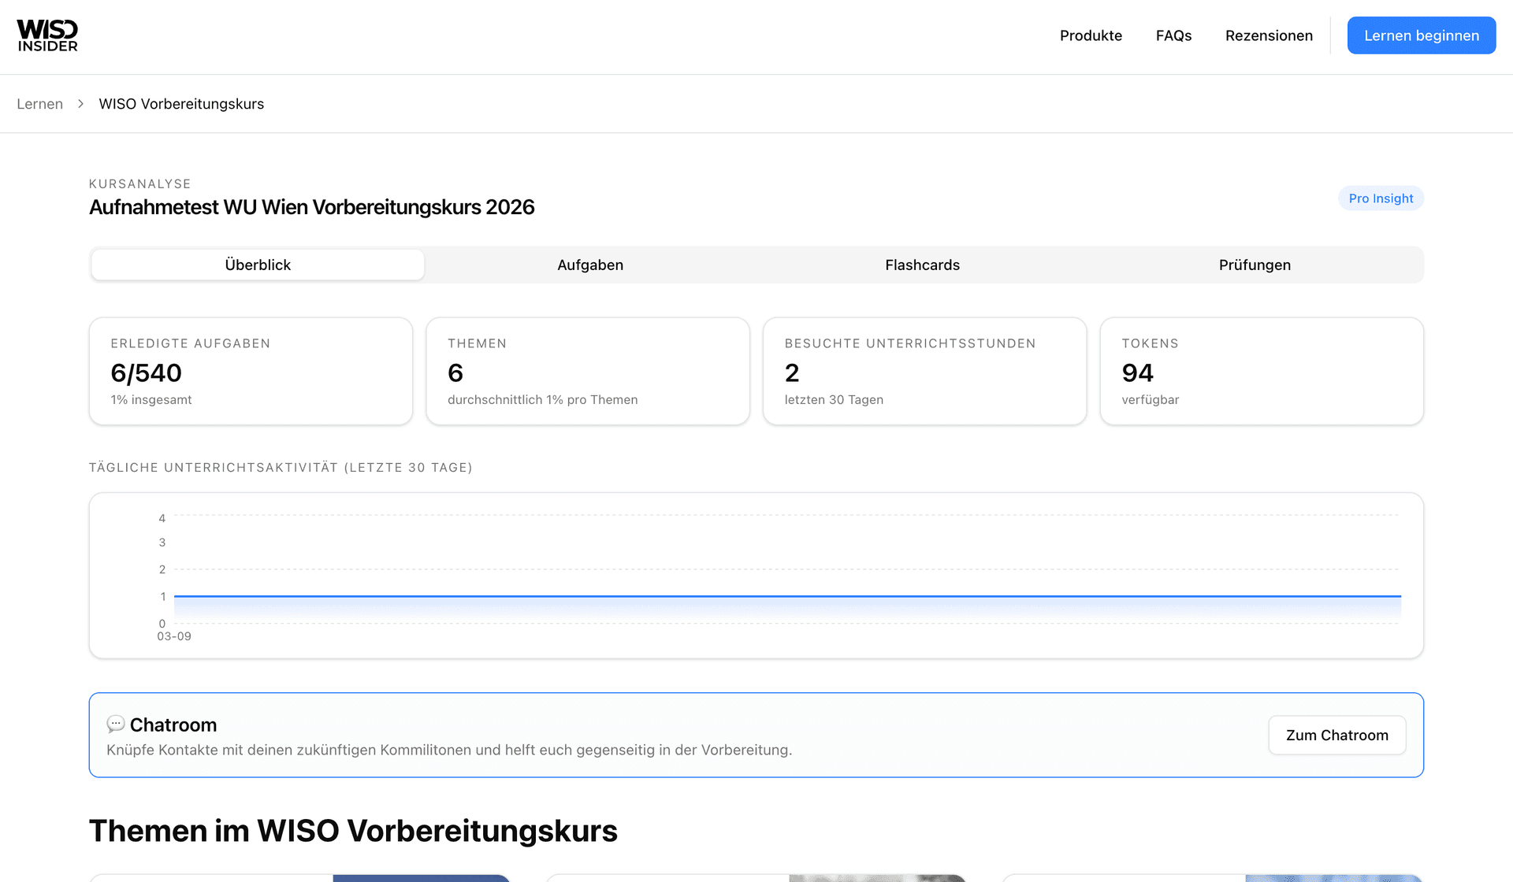This screenshot has width=1513, height=882.
Task: Select the Erledigte Aufgaben 6/540 card
Action: pos(251,371)
